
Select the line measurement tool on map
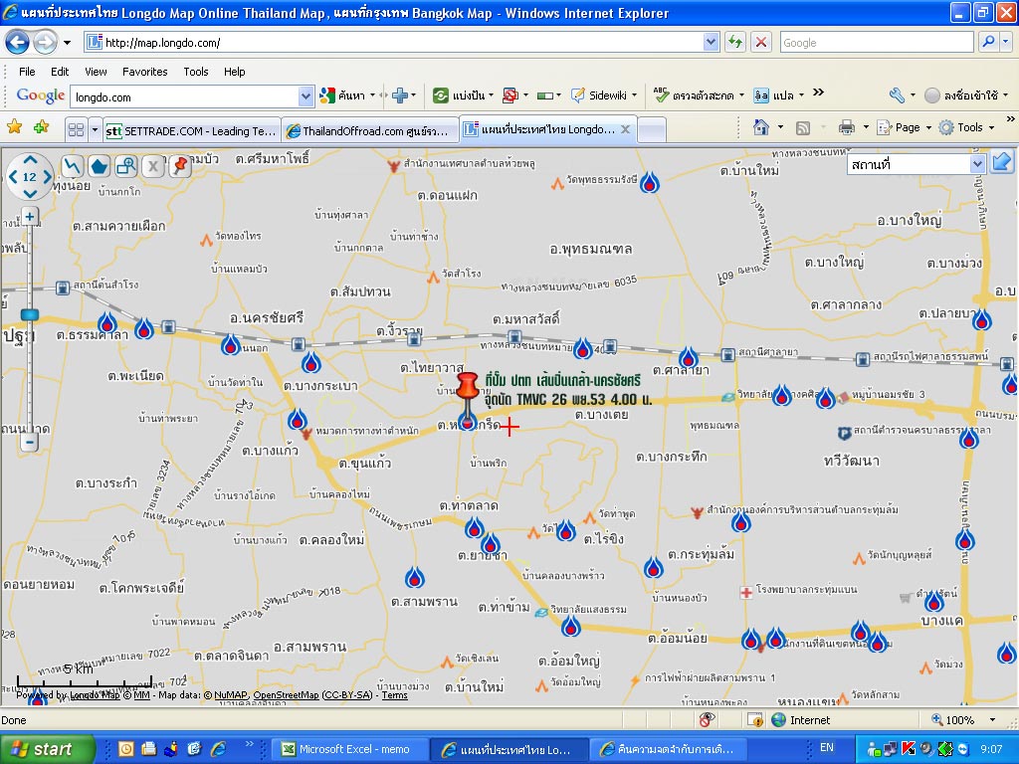click(73, 166)
